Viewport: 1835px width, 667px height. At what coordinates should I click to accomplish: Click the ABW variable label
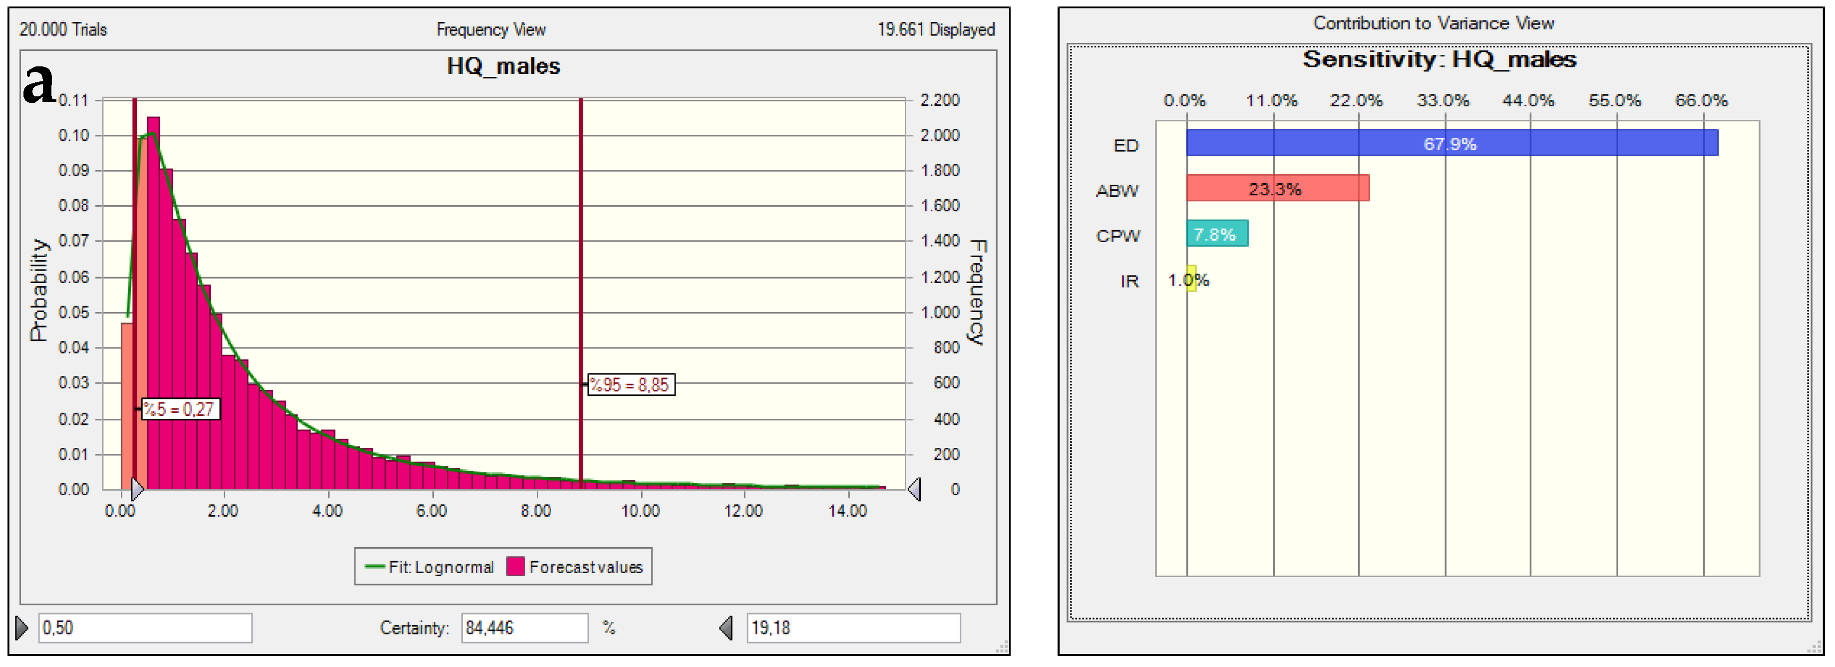pyautogui.click(x=1116, y=191)
